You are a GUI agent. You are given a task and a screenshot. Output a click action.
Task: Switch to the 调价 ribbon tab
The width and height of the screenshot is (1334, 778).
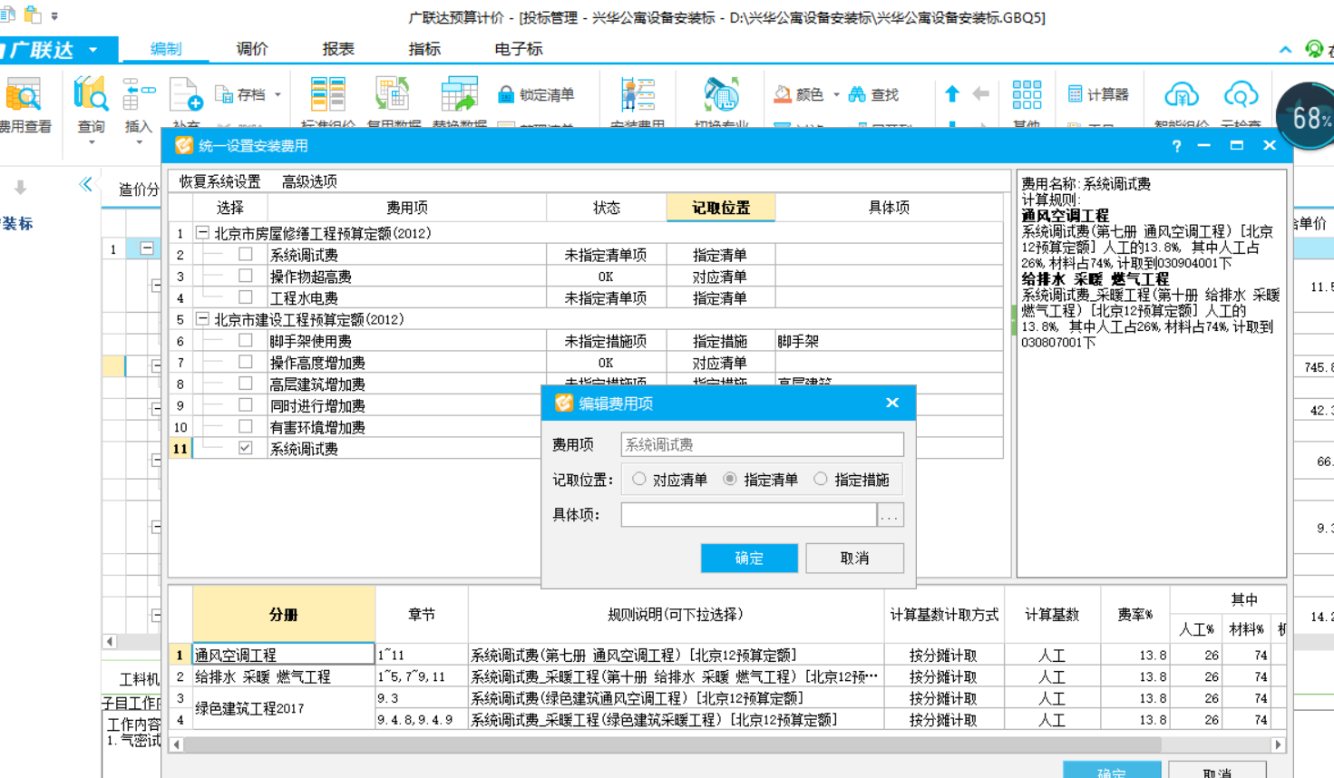point(252,49)
